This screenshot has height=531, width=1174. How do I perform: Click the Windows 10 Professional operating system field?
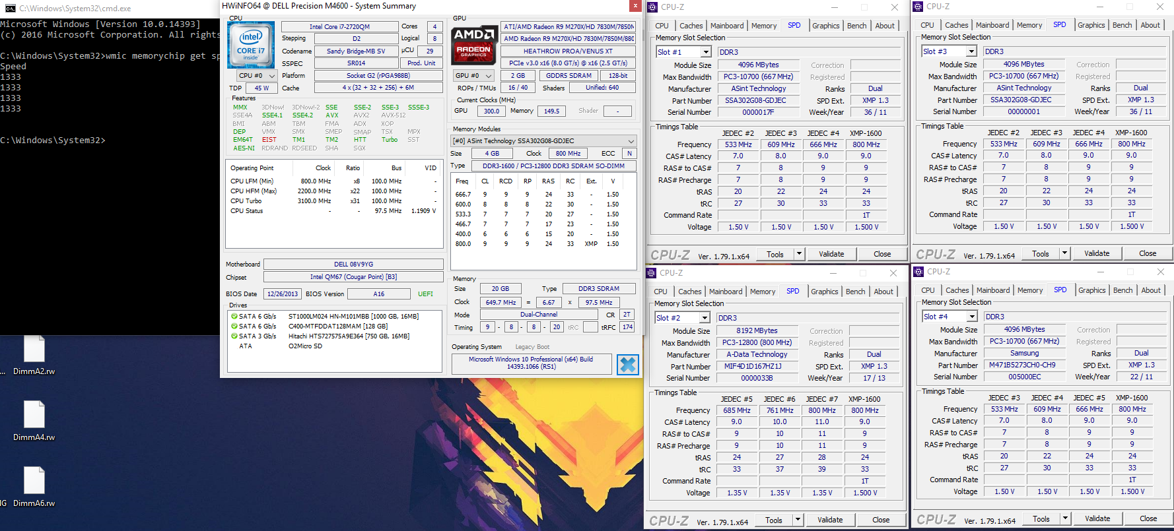tap(531, 363)
